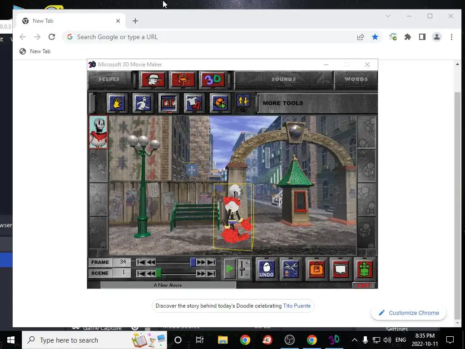The image size is (465, 349).
Task: Open the orange portfolio save icon
Action: coord(317,269)
